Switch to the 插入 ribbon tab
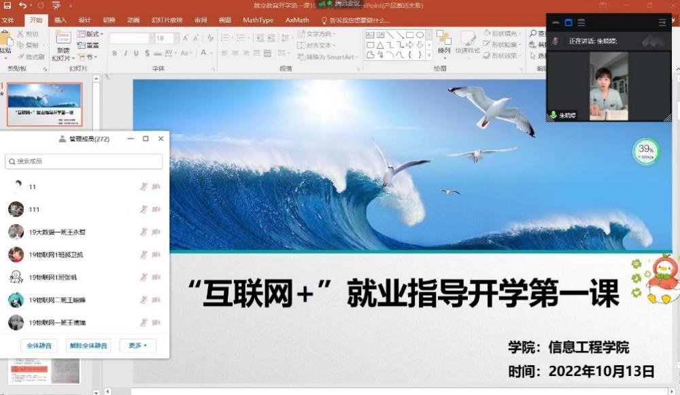 click(61, 20)
